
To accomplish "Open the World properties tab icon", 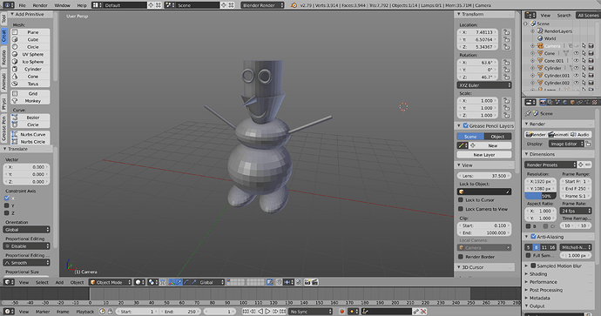I will point(565,102).
